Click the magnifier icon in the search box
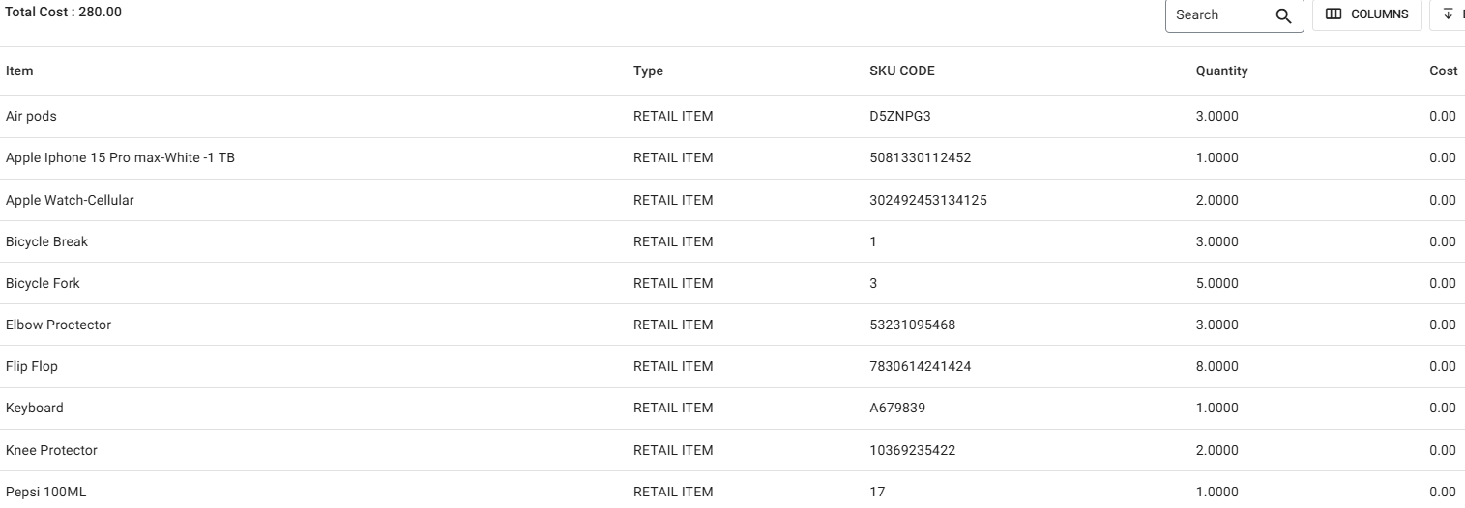Image resolution: width=1465 pixels, height=508 pixels. pos(1283,15)
